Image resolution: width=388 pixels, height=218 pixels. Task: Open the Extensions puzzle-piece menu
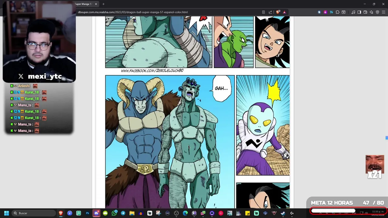click(x=337, y=12)
